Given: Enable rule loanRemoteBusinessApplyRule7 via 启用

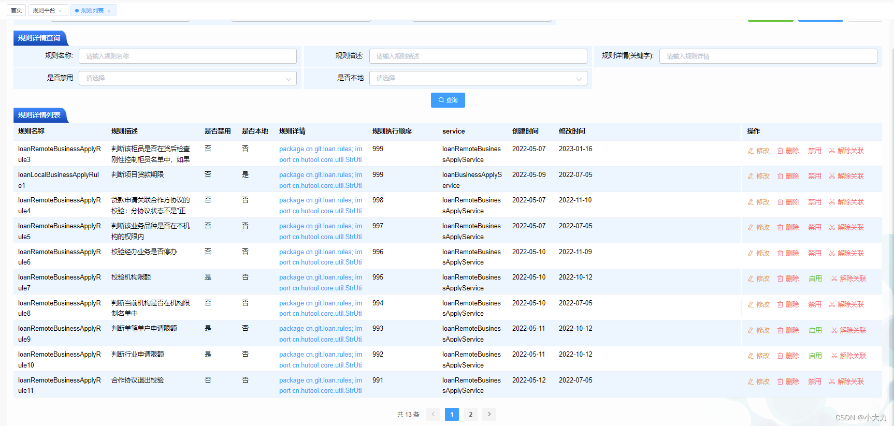Looking at the screenshot, I should 815,278.
